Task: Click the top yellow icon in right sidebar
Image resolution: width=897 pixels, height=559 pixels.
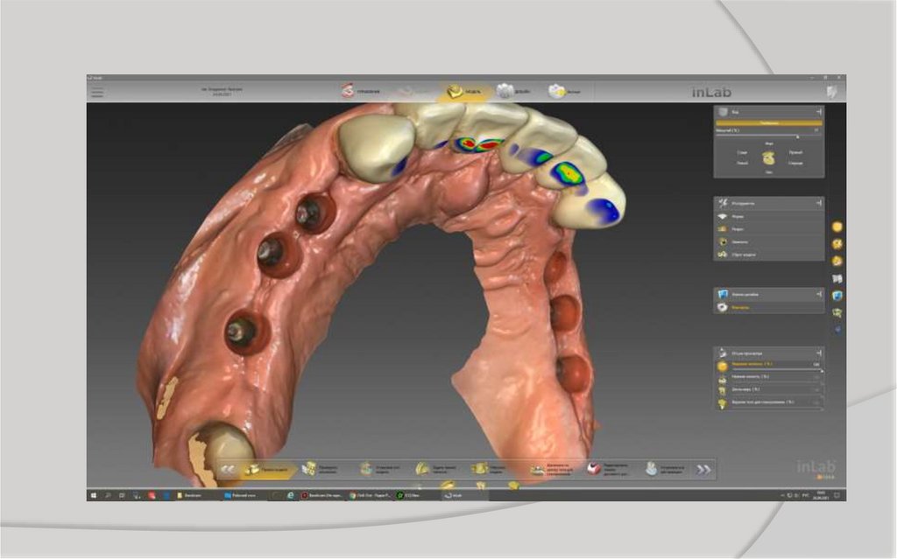Action: [837, 227]
